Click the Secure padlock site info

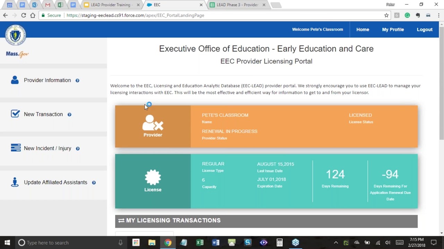(51, 15)
